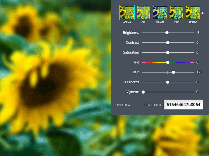Grab the Saturation slider handle
Image resolution: width=209 pixels, height=156 pixels.
[167, 52]
